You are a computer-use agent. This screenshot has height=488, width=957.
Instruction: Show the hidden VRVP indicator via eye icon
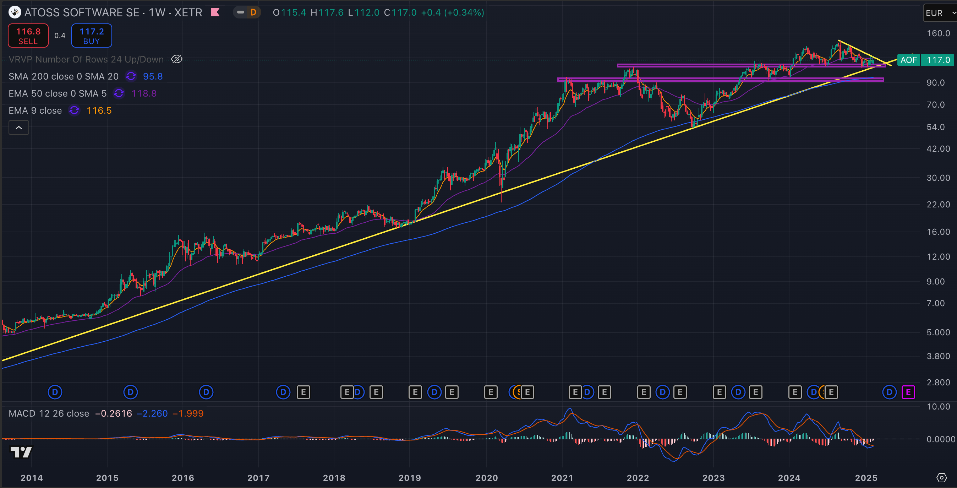pos(177,59)
